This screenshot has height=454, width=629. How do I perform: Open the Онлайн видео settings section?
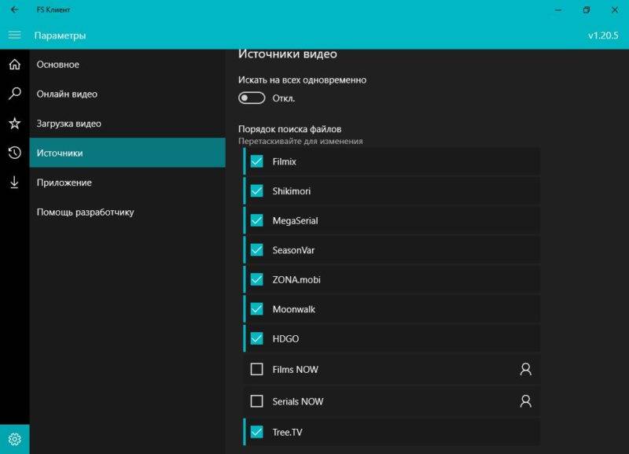pos(127,94)
